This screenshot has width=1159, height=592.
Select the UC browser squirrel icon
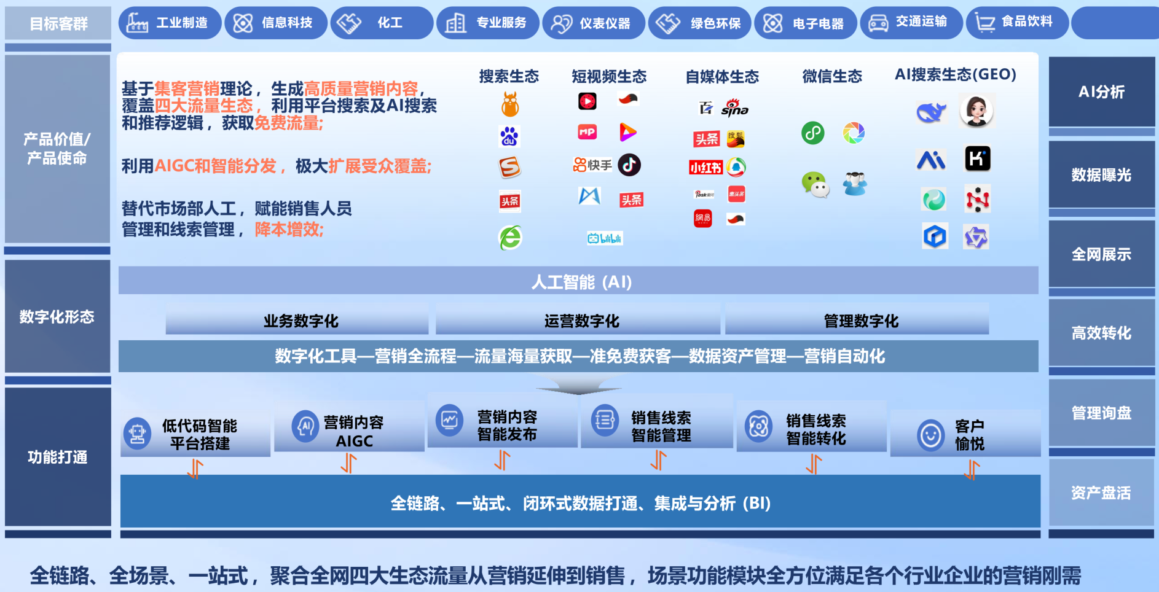coord(510,104)
